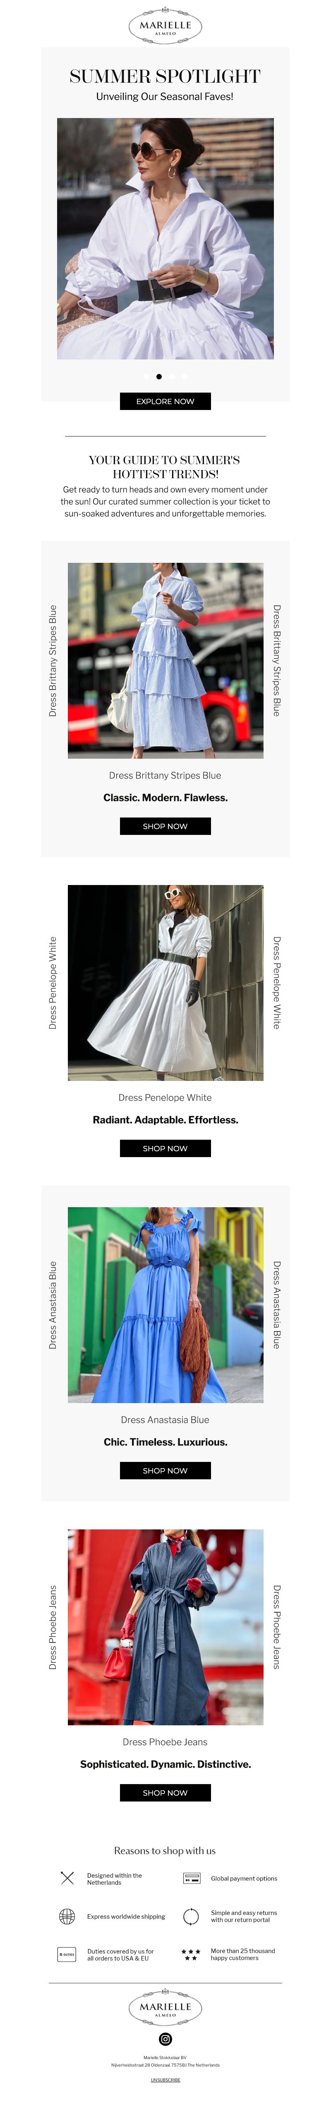
Task: Select the third carousel dot
Action: 172,376
